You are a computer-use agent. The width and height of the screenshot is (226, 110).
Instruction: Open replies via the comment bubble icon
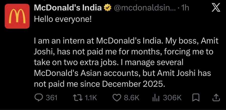(x=39, y=98)
